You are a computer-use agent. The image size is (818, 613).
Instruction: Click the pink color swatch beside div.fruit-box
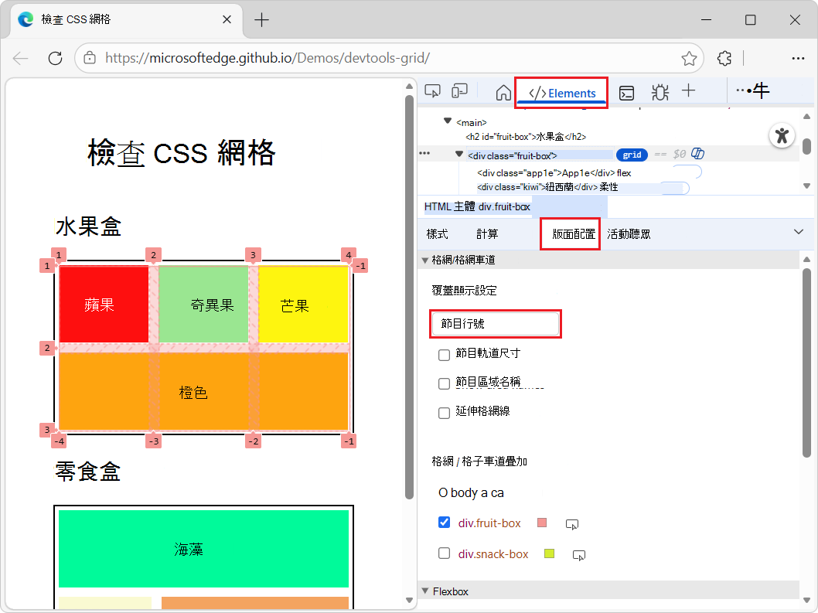[x=542, y=523]
